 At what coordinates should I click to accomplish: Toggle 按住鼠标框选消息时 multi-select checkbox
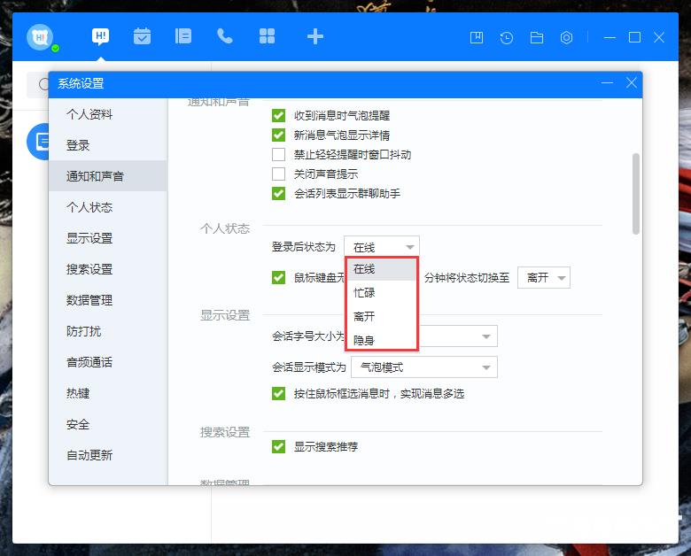coord(278,393)
